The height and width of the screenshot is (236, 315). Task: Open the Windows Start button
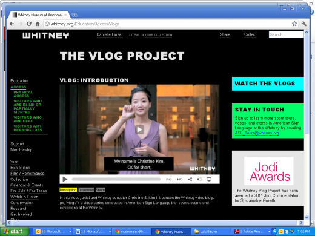point(15,231)
